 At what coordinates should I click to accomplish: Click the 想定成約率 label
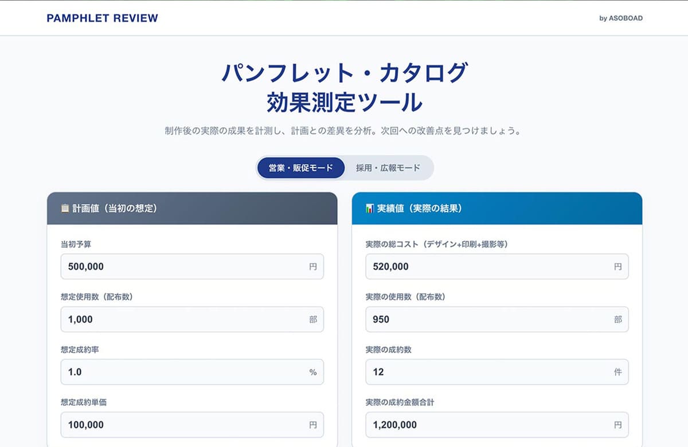[x=80, y=350]
